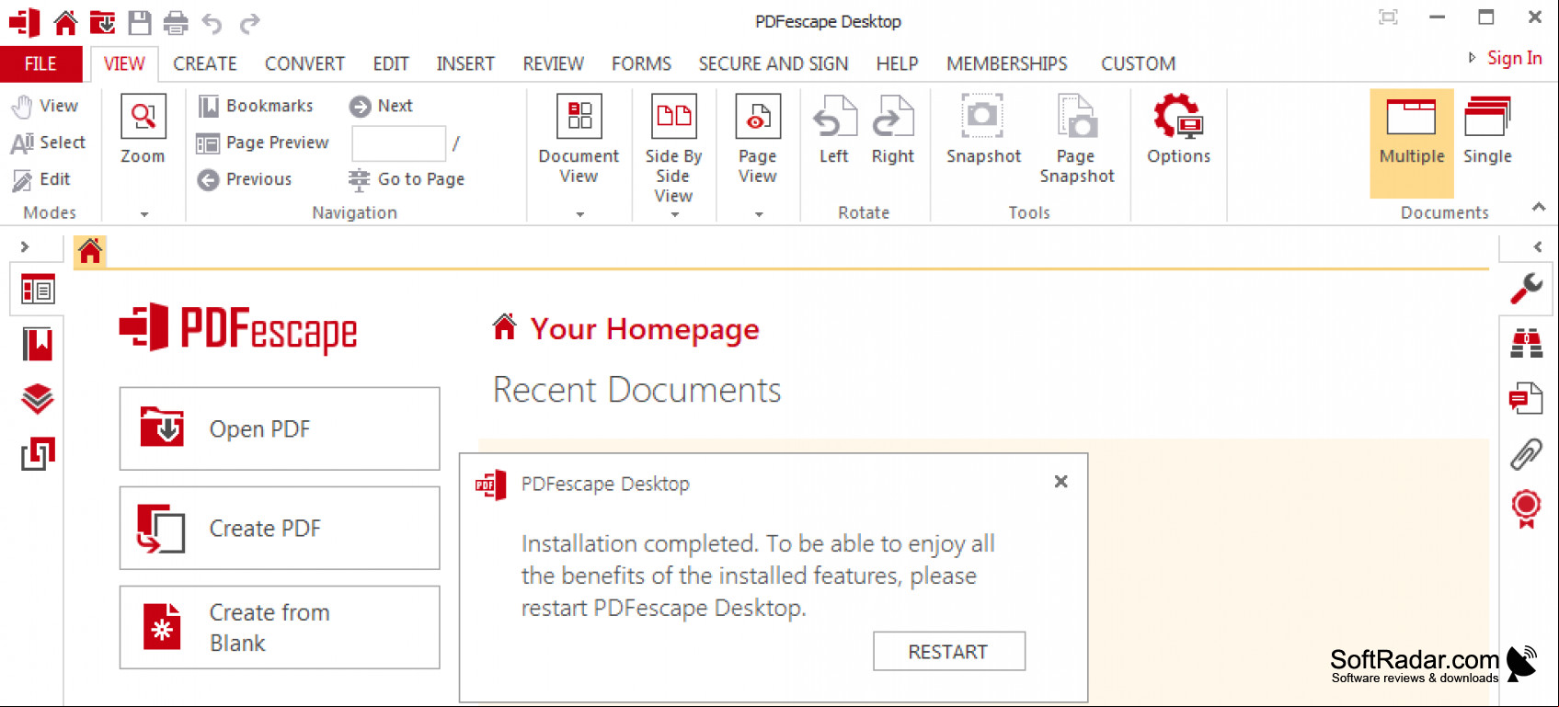Open the layers panel in left sidebar
Screen dimensions: 1559x707
point(38,399)
